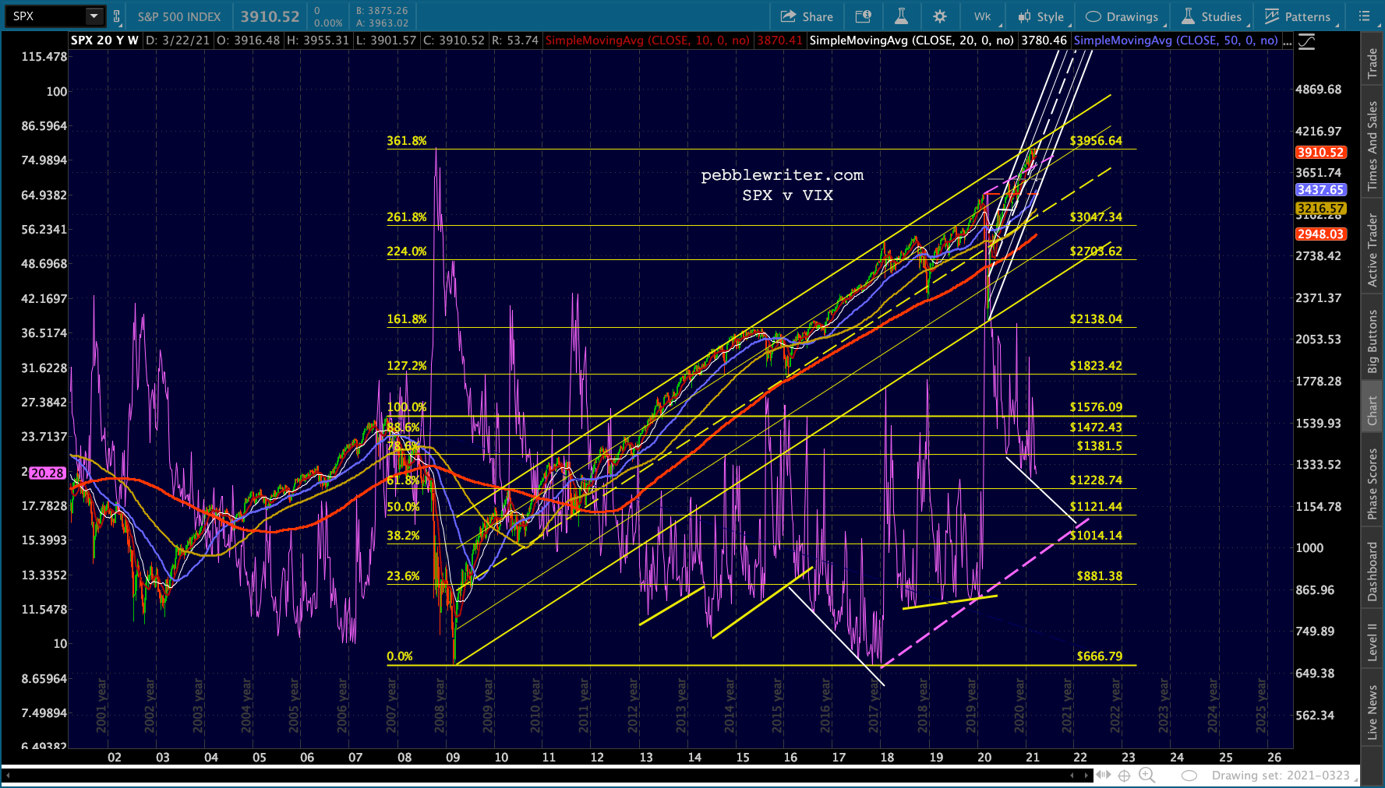Click the time-axis expansion icon in bottom bar
This screenshot has width=1385, height=788.
[x=1104, y=775]
